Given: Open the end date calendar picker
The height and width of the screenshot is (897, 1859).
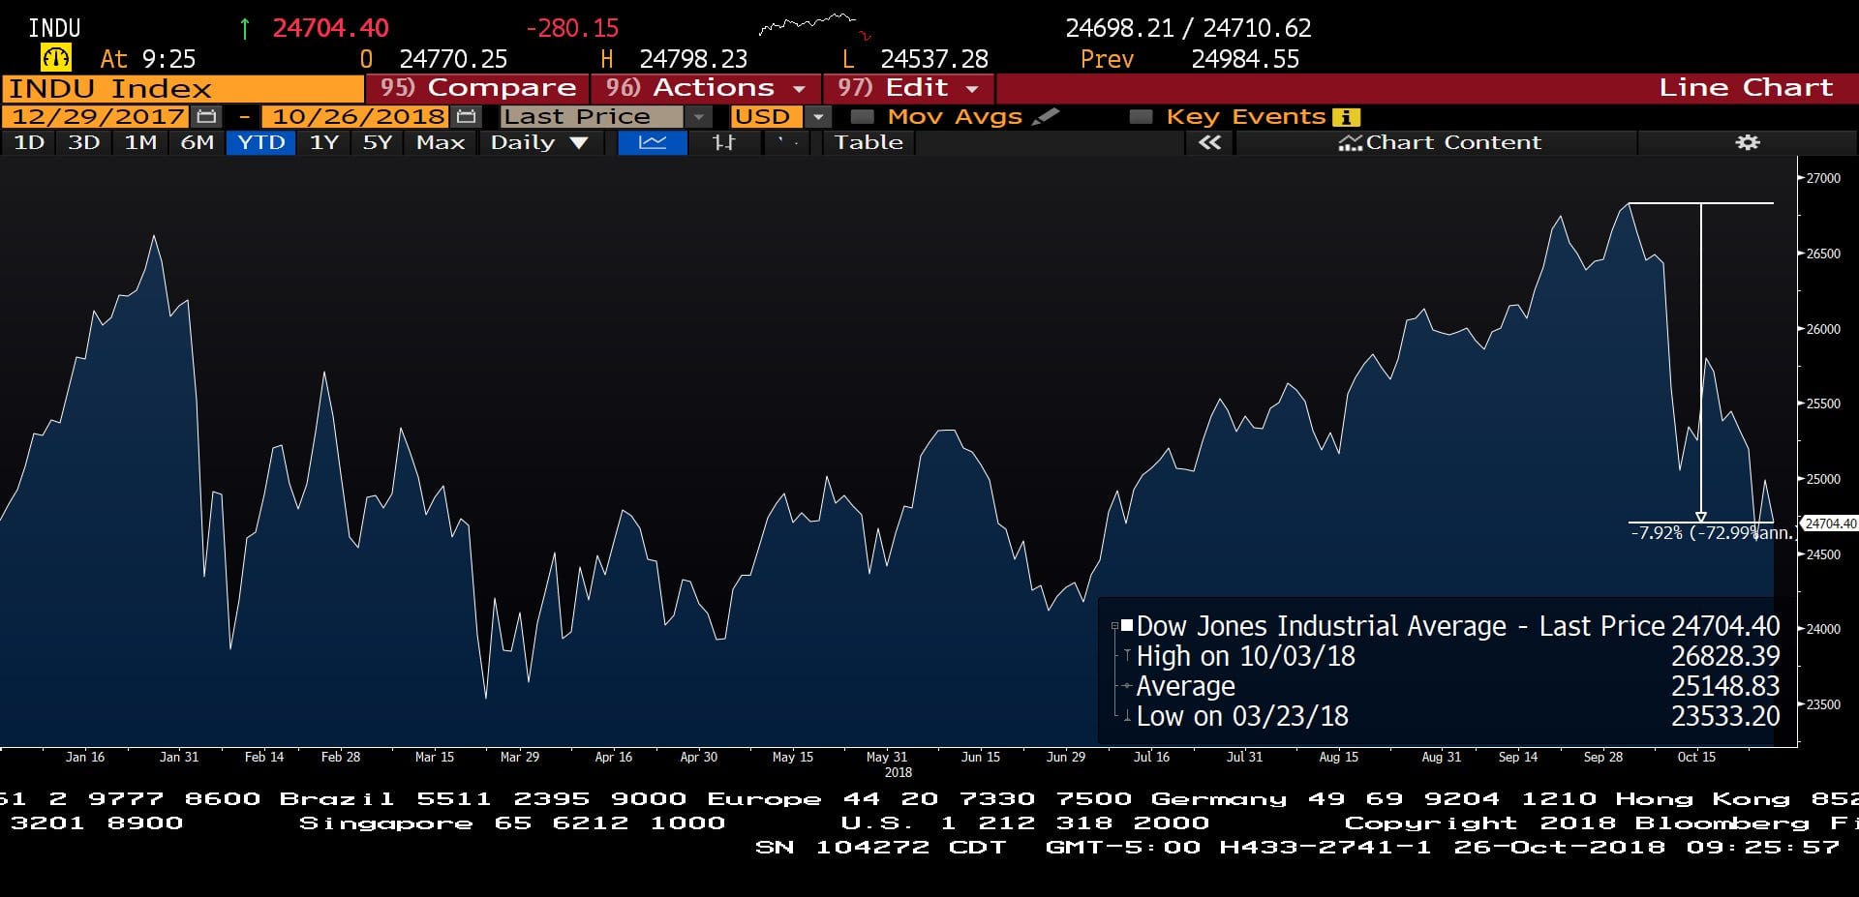Looking at the screenshot, I should pyautogui.click(x=467, y=116).
